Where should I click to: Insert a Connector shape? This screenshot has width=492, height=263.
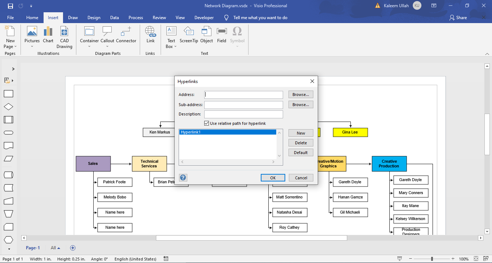(x=126, y=36)
